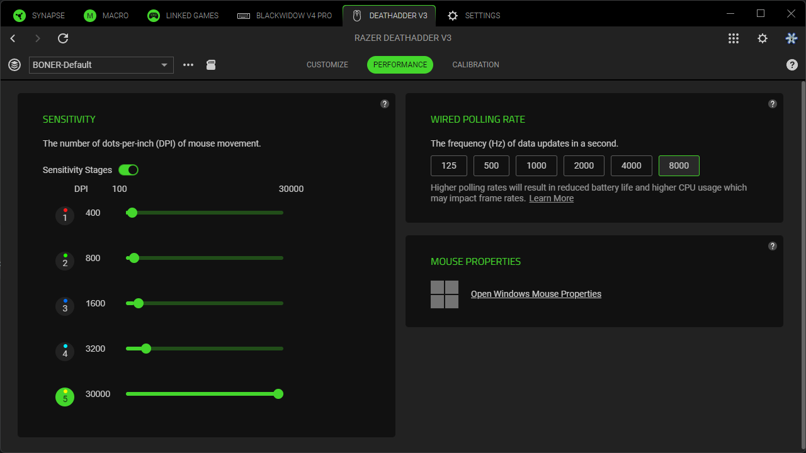Click the Wired Polling Rate heading
Screen dimensions: 806x453
[478, 120]
